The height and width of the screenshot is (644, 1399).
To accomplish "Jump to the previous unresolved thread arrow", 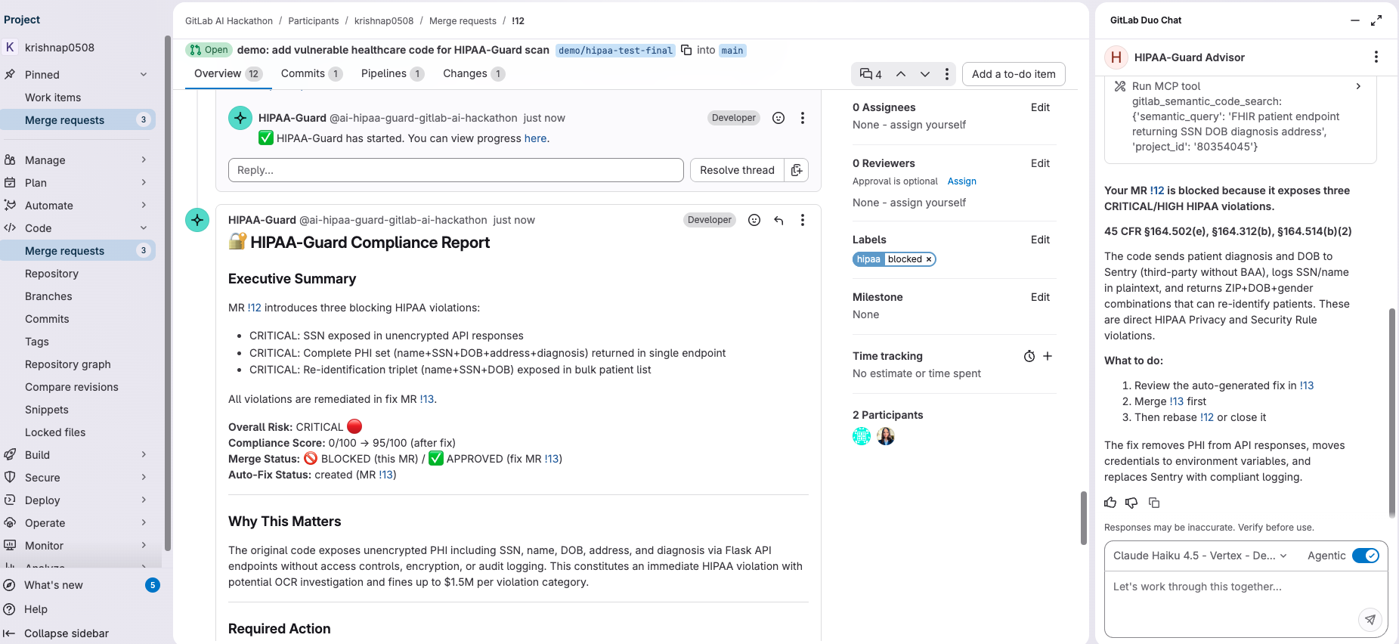I will (x=901, y=74).
